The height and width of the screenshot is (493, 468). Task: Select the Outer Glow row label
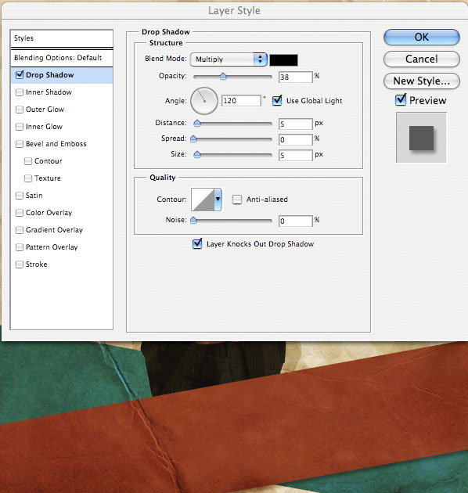tap(45, 110)
